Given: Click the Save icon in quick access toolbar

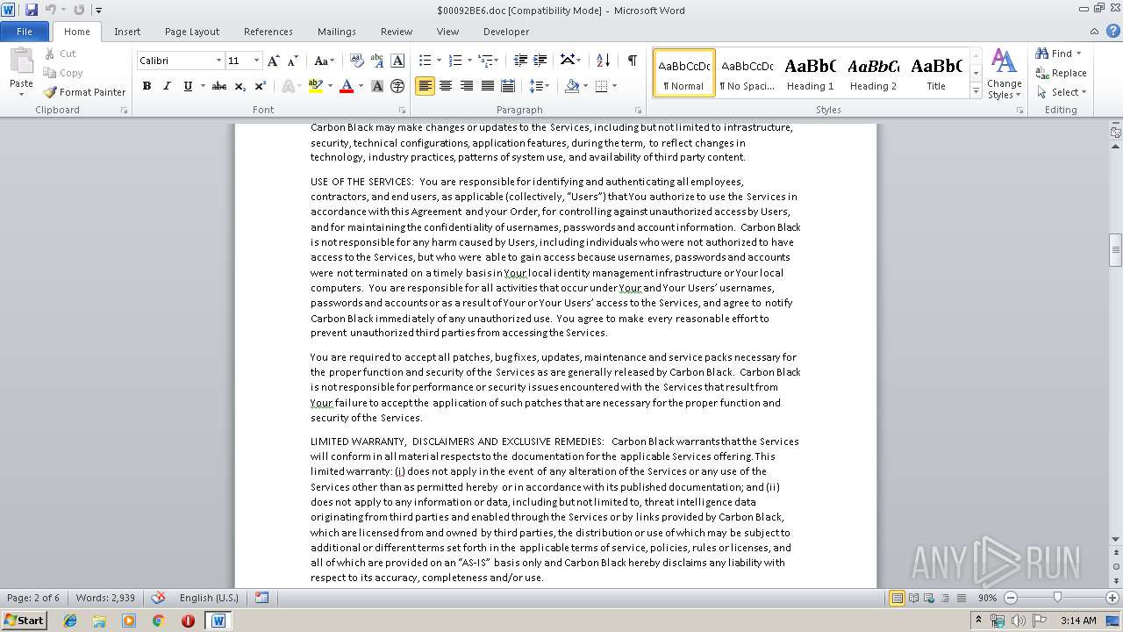Looking at the screenshot, I should coord(32,10).
